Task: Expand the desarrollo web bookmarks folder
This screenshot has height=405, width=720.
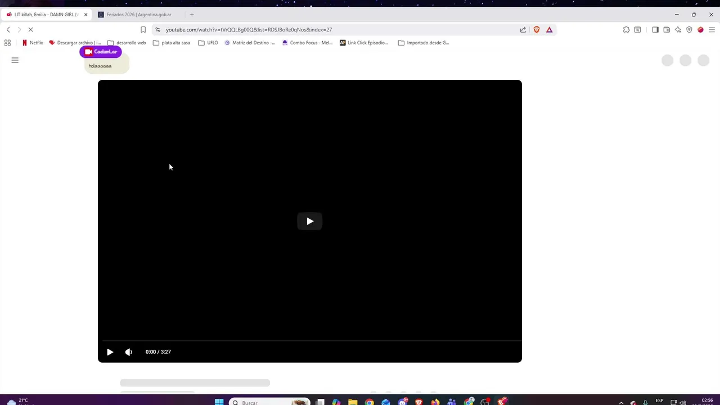Action: click(x=127, y=43)
